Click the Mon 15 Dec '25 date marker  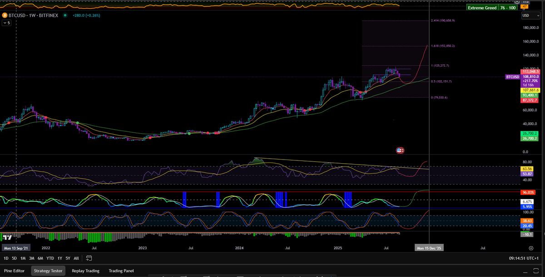(x=429, y=248)
